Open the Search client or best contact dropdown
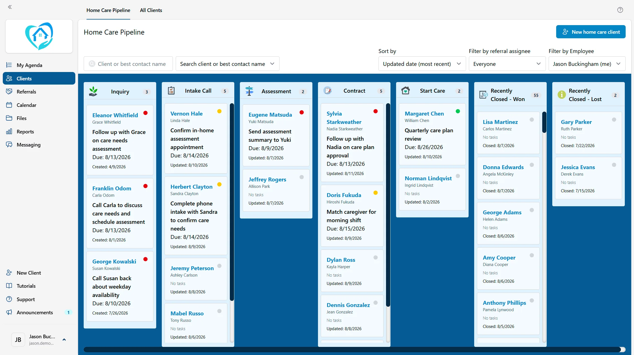 pos(227,64)
